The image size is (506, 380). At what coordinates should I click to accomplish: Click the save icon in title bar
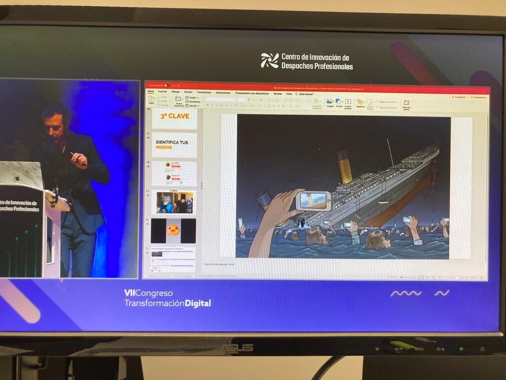pos(178,86)
